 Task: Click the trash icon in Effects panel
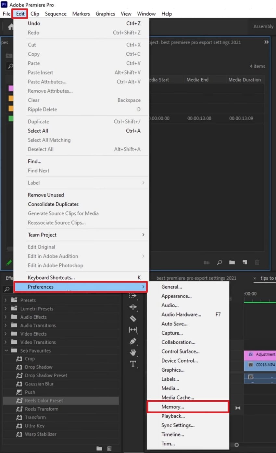coord(109,448)
